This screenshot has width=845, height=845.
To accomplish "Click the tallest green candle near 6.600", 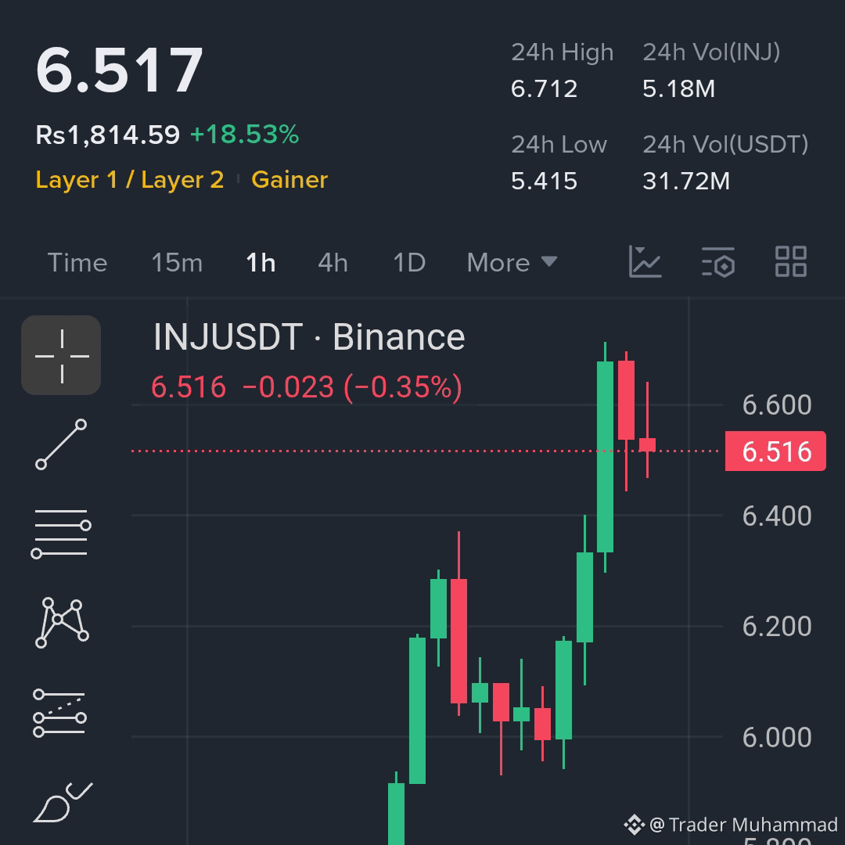I will click(605, 457).
